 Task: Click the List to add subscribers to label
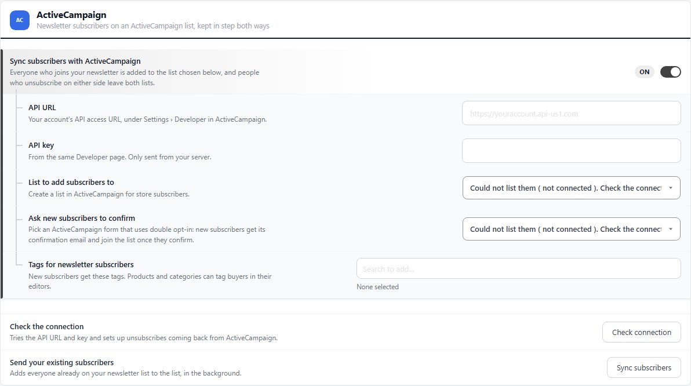click(71, 183)
